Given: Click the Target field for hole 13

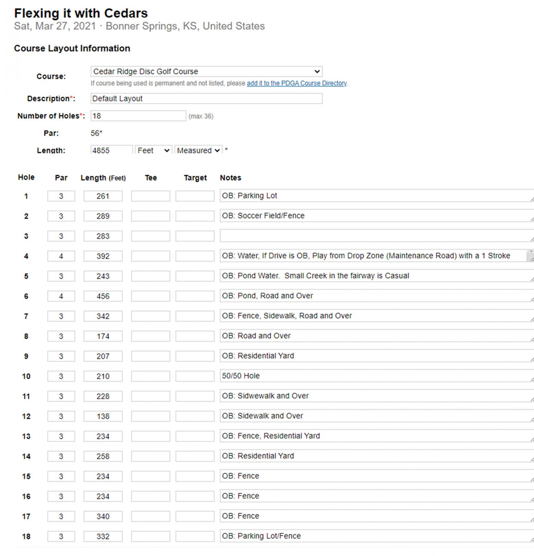Looking at the screenshot, I should 195,436.
